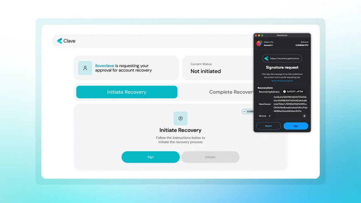Reject the MetaMask signature request
The height and width of the screenshot is (203, 361).
(x=268, y=126)
